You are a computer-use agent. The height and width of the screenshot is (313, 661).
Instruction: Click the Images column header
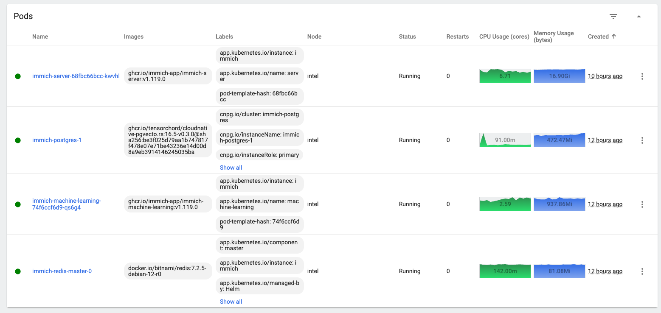pyautogui.click(x=134, y=36)
